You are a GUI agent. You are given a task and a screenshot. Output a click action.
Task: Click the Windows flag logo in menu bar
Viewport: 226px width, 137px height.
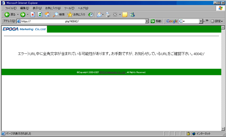tap(220, 8)
